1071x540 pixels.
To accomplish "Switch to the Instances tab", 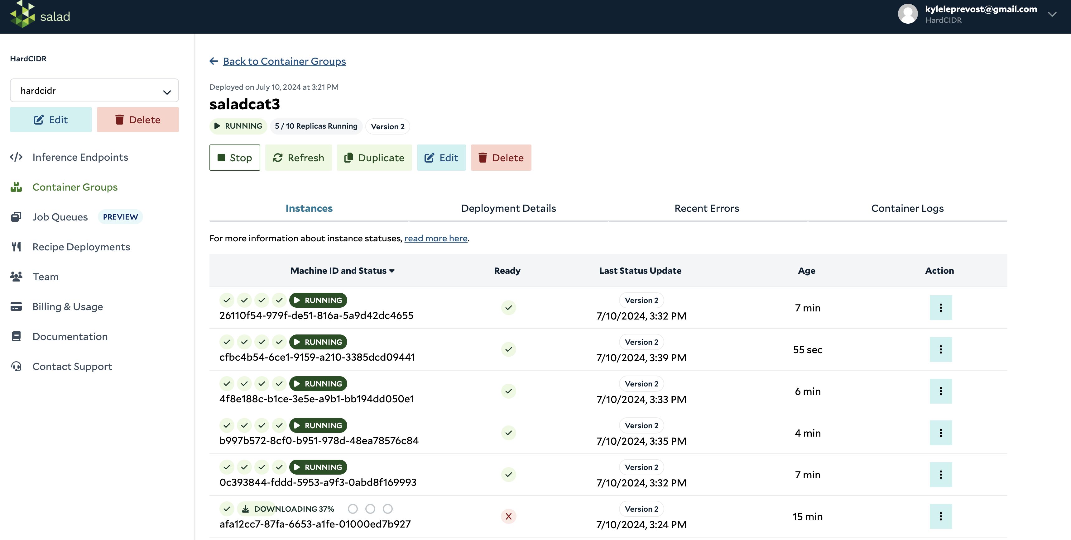I will click(x=309, y=208).
